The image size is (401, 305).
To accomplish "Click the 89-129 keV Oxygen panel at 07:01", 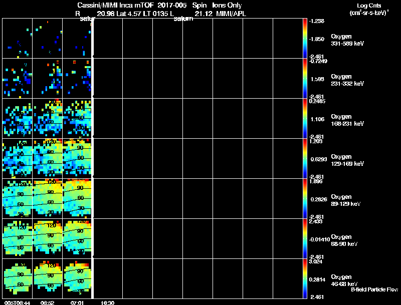I will [x=77, y=198].
